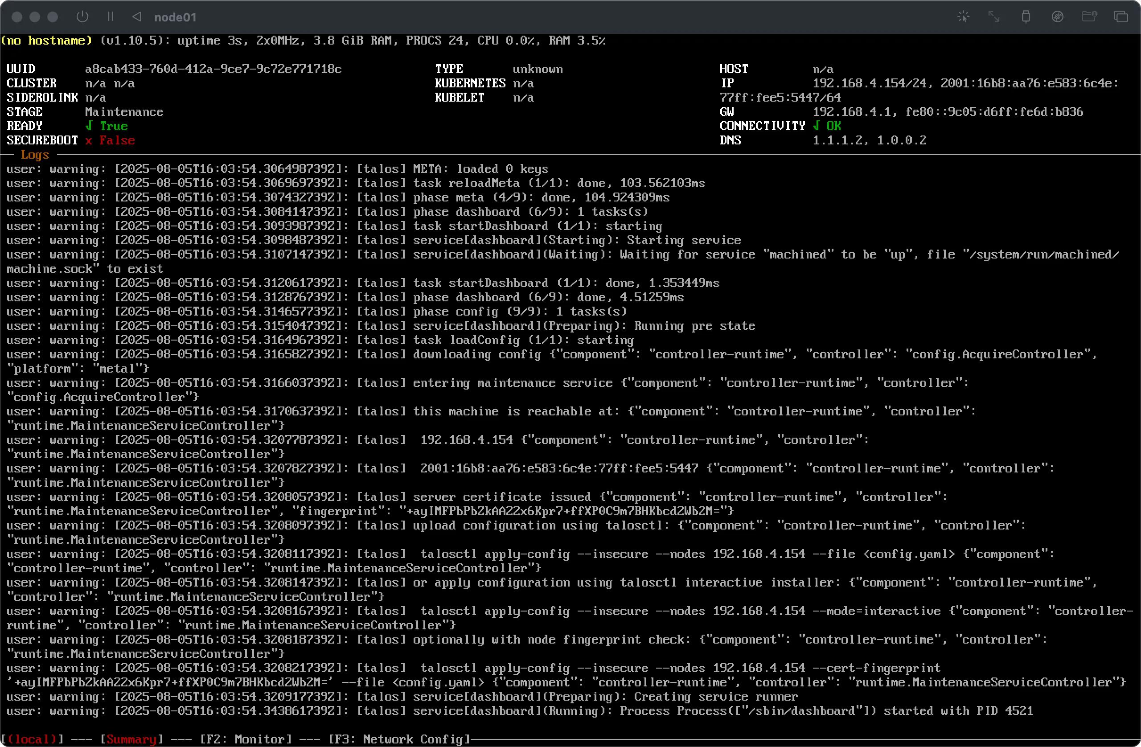This screenshot has height=747, width=1141.
Task: Click the Logs section header
Action: click(34, 154)
